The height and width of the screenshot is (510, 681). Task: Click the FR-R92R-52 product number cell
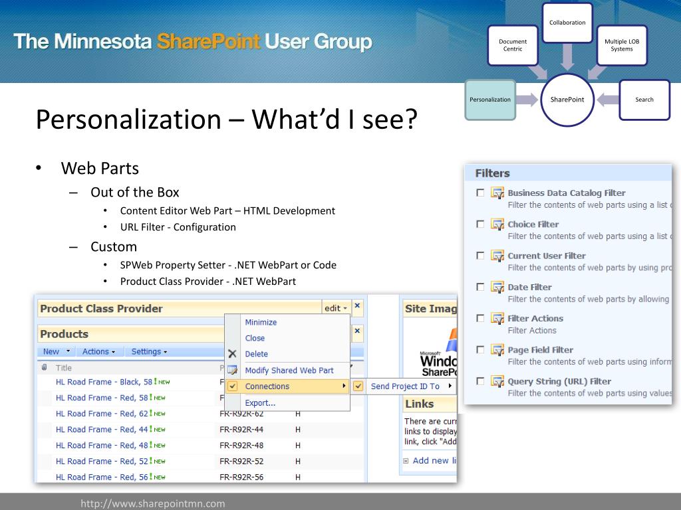[241, 462]
